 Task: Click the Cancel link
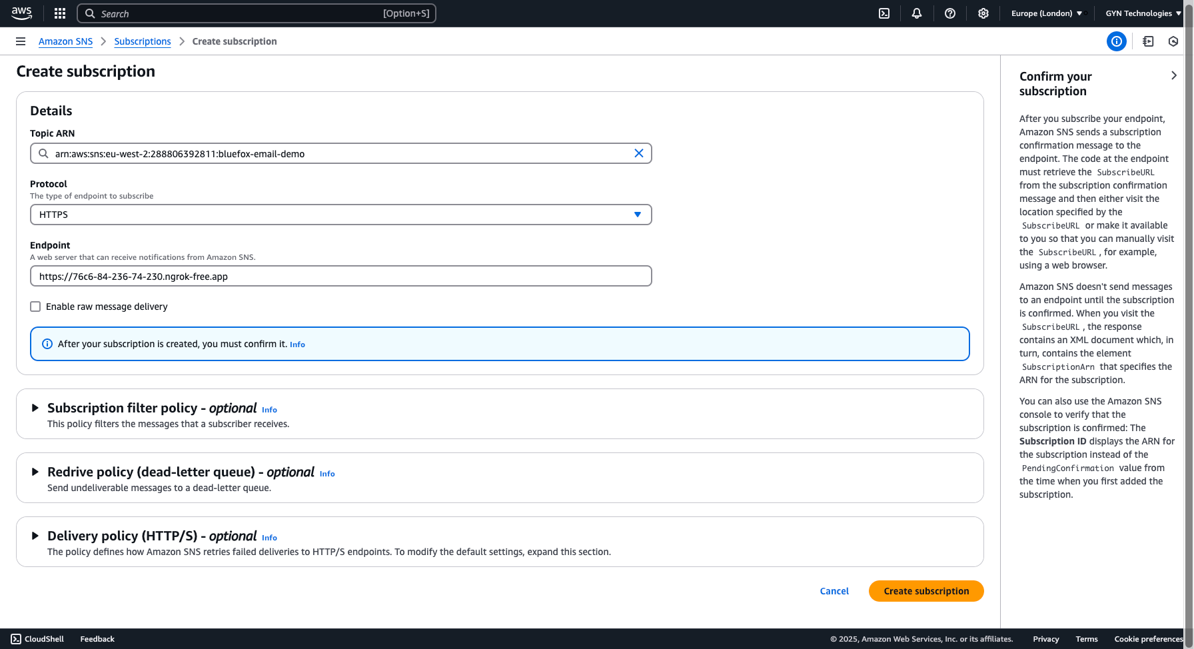(x=834, y=591)
